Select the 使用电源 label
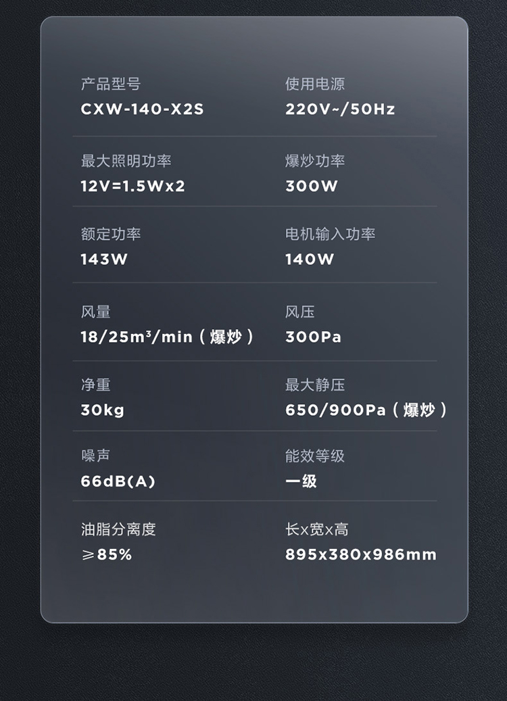 click(x=315, y=84)
